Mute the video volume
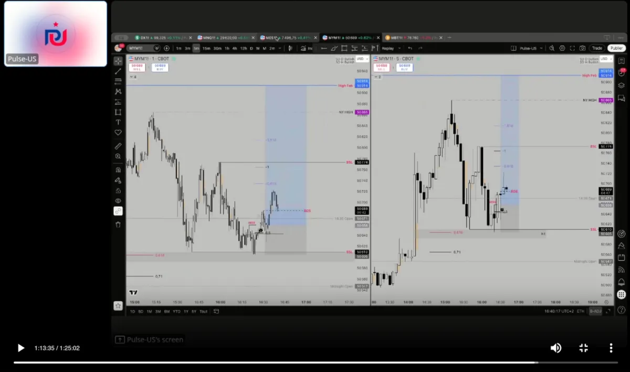 coord(555,348)
